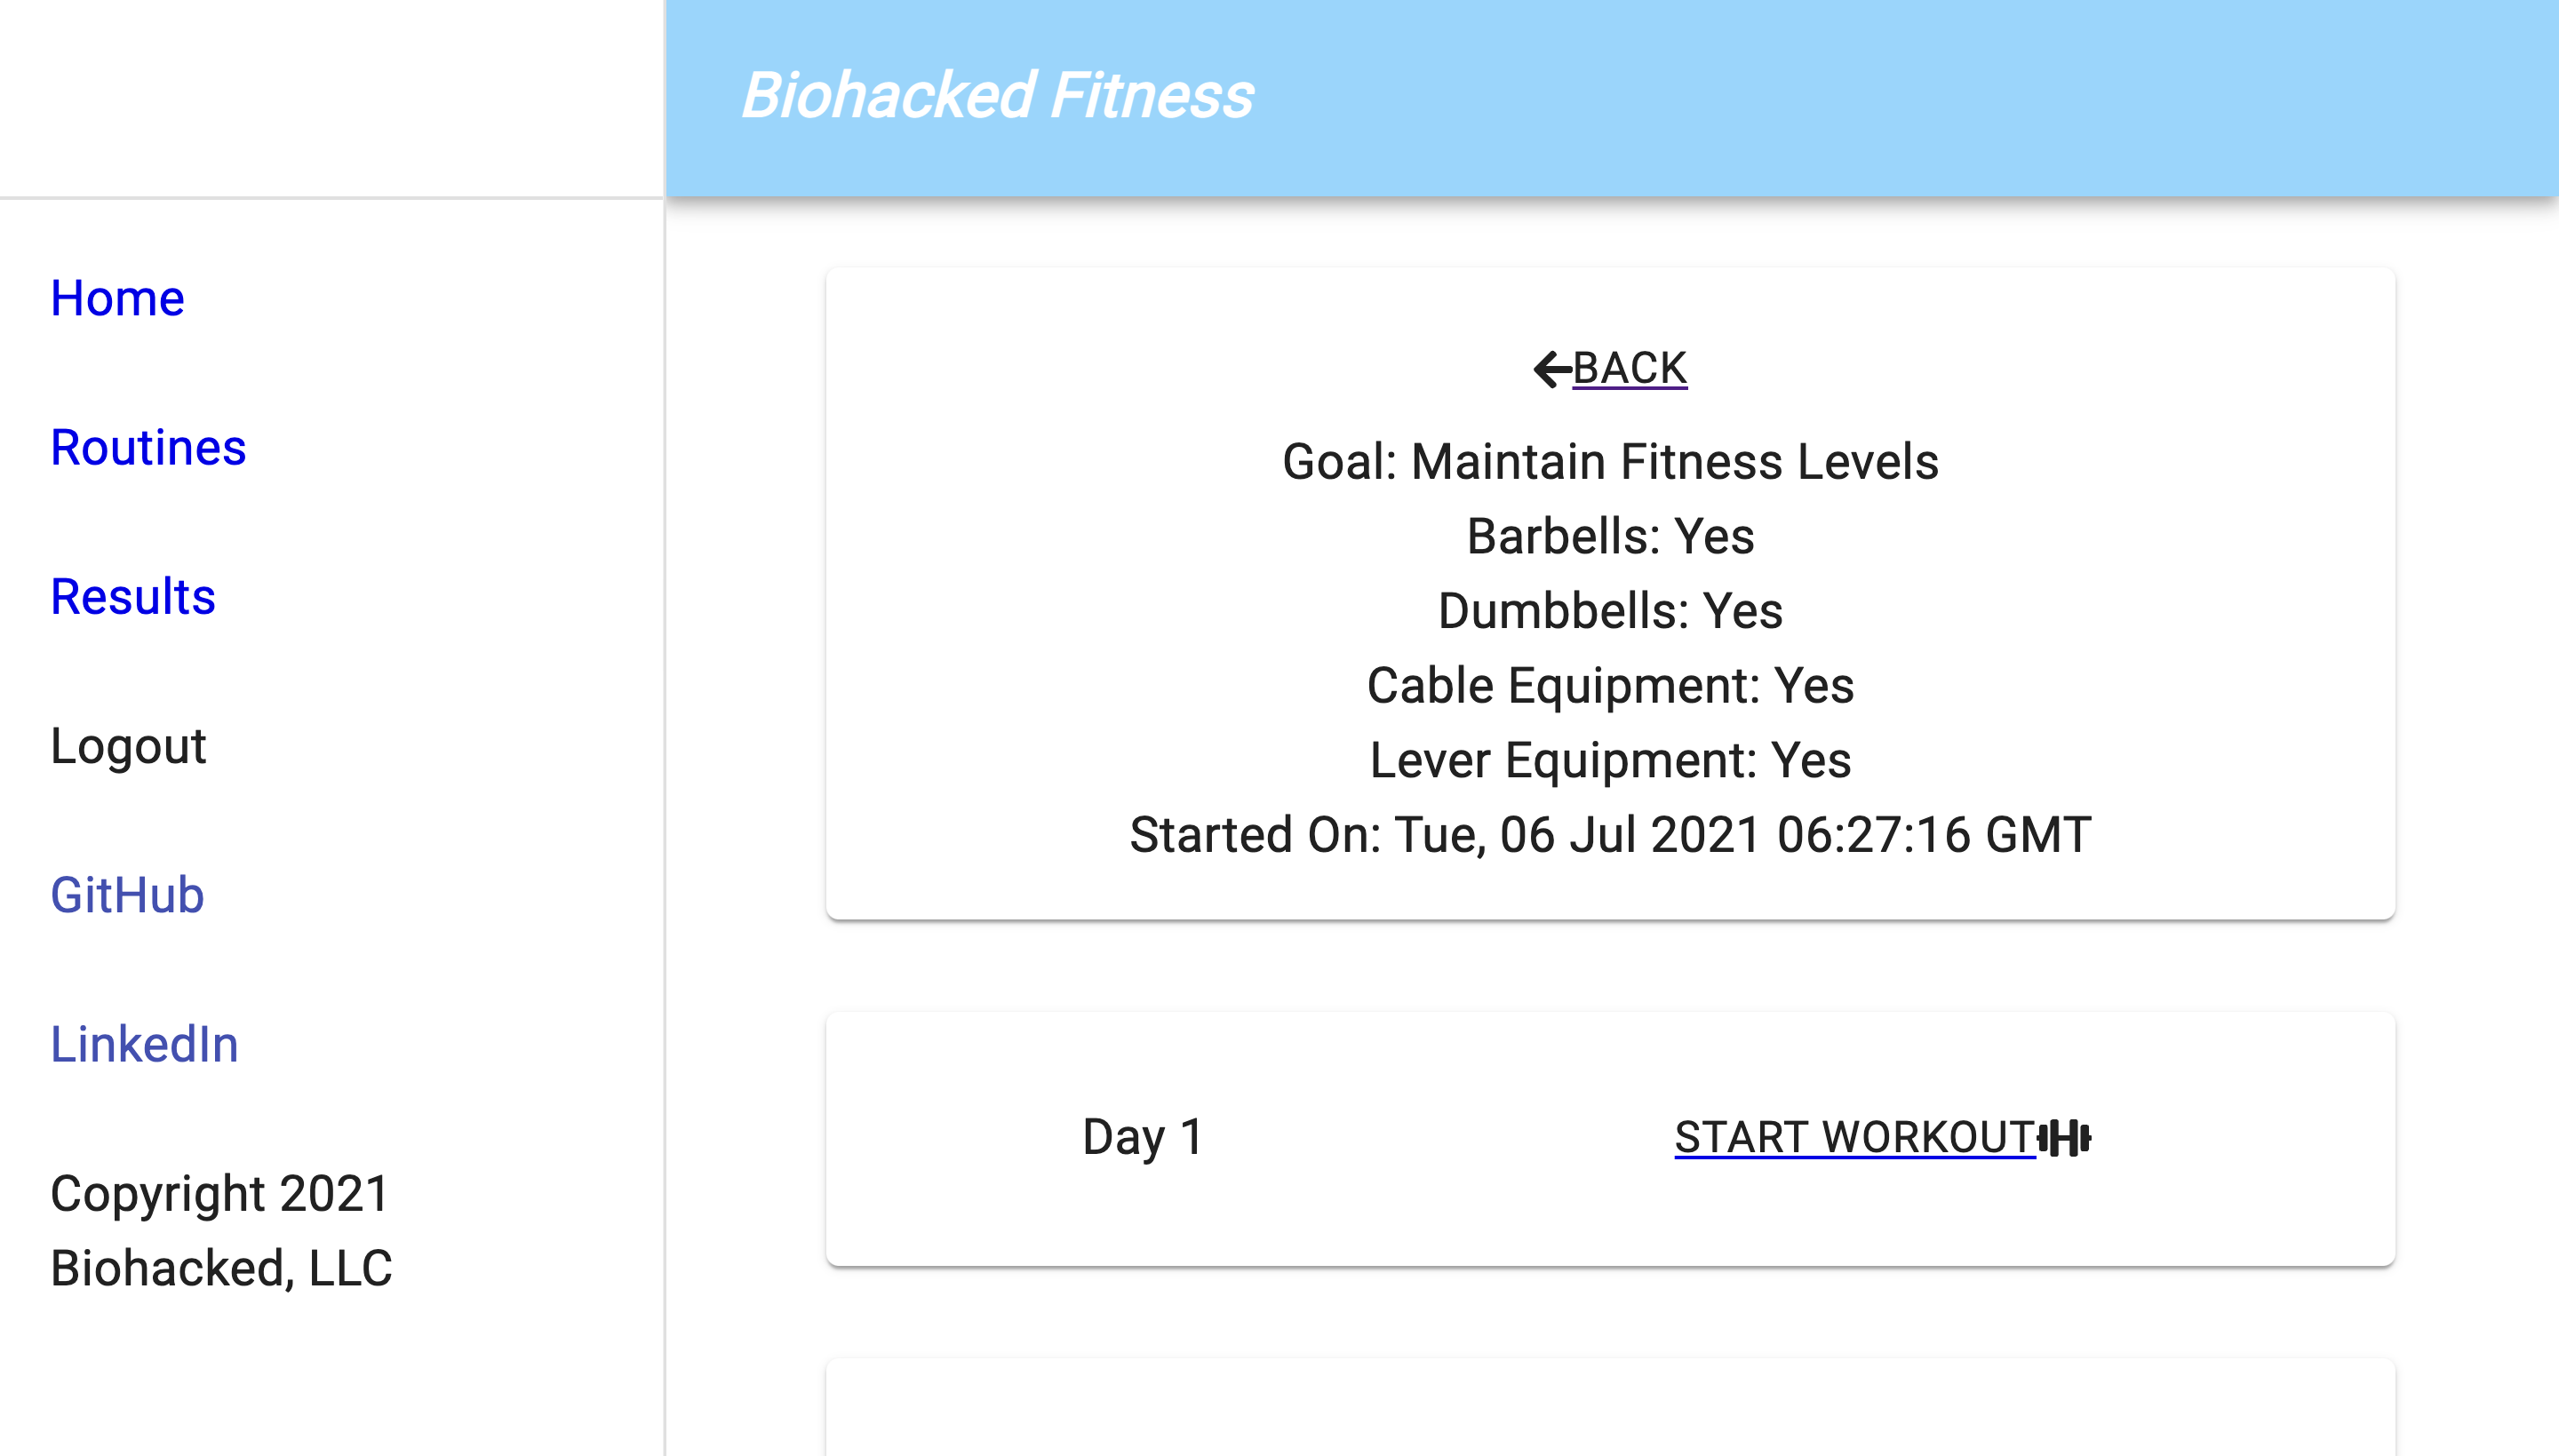Open the Routines page in the sidebar
2559x1456 pixels.
point(148,447)
